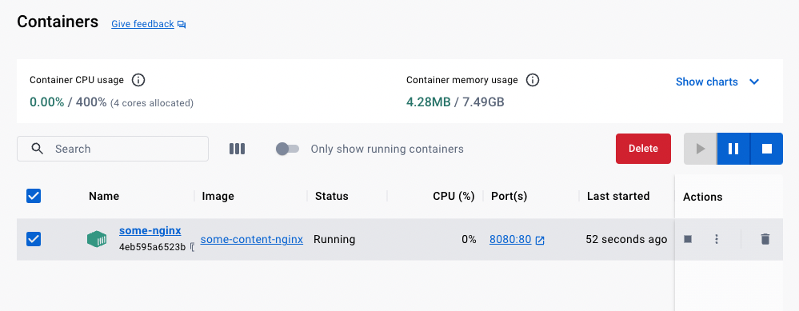Sort by the Name column header
Image resolution: width=799 pixels, height=311 pixels.
tap(104, 196)
